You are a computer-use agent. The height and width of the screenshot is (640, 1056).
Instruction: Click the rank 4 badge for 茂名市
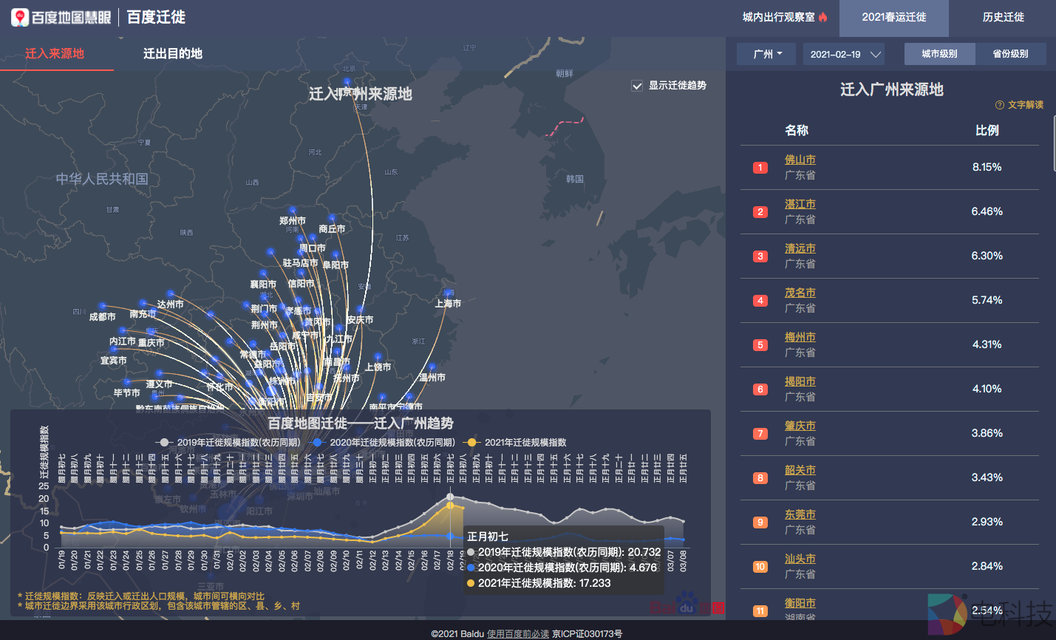[760, 301]
